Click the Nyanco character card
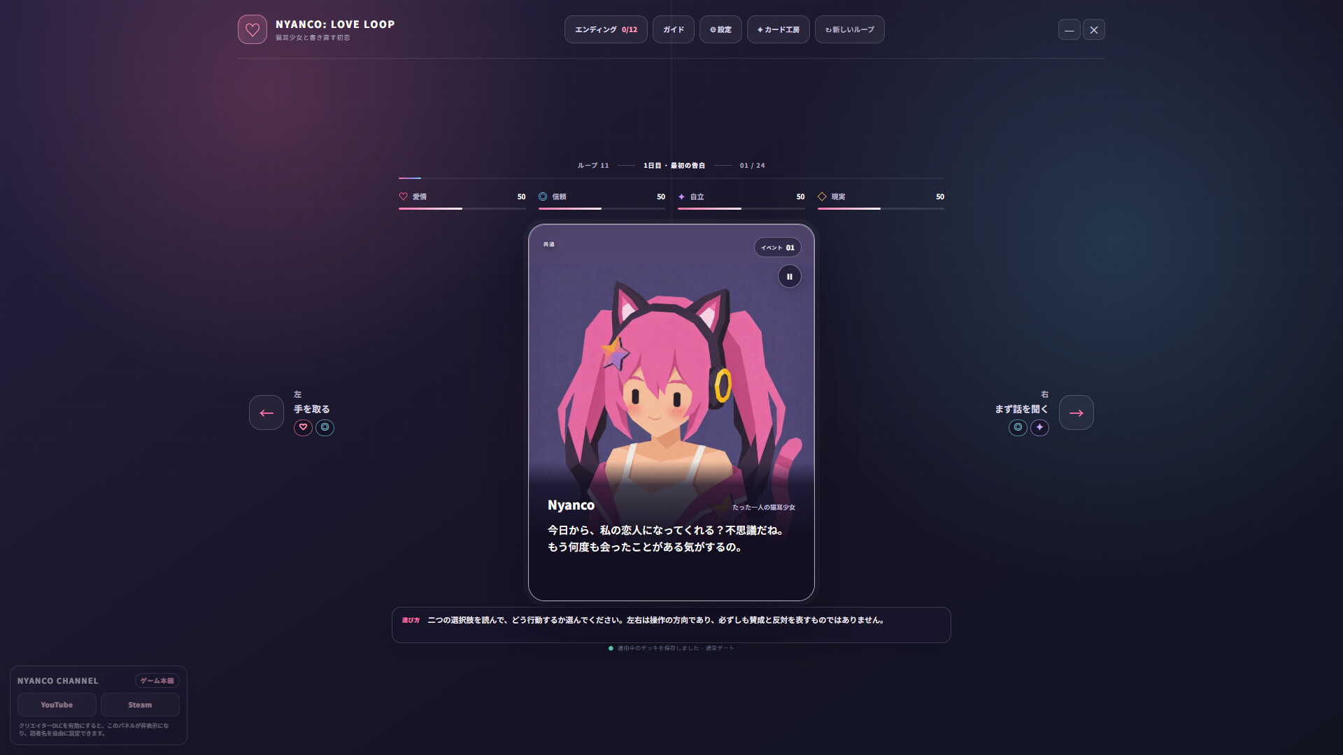 coord(671,412)
